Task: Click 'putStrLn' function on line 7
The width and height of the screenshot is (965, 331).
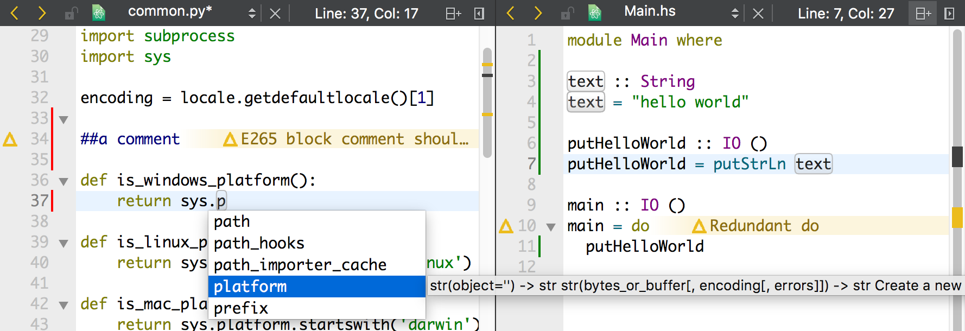Action: [750, 164]
